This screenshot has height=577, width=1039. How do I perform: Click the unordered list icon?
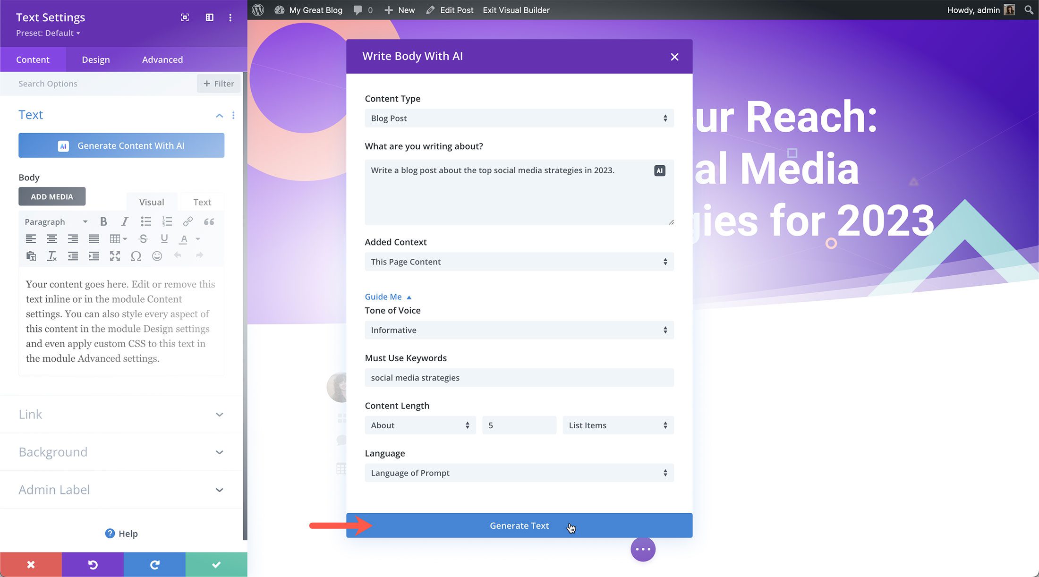click(x=145, y=221)
